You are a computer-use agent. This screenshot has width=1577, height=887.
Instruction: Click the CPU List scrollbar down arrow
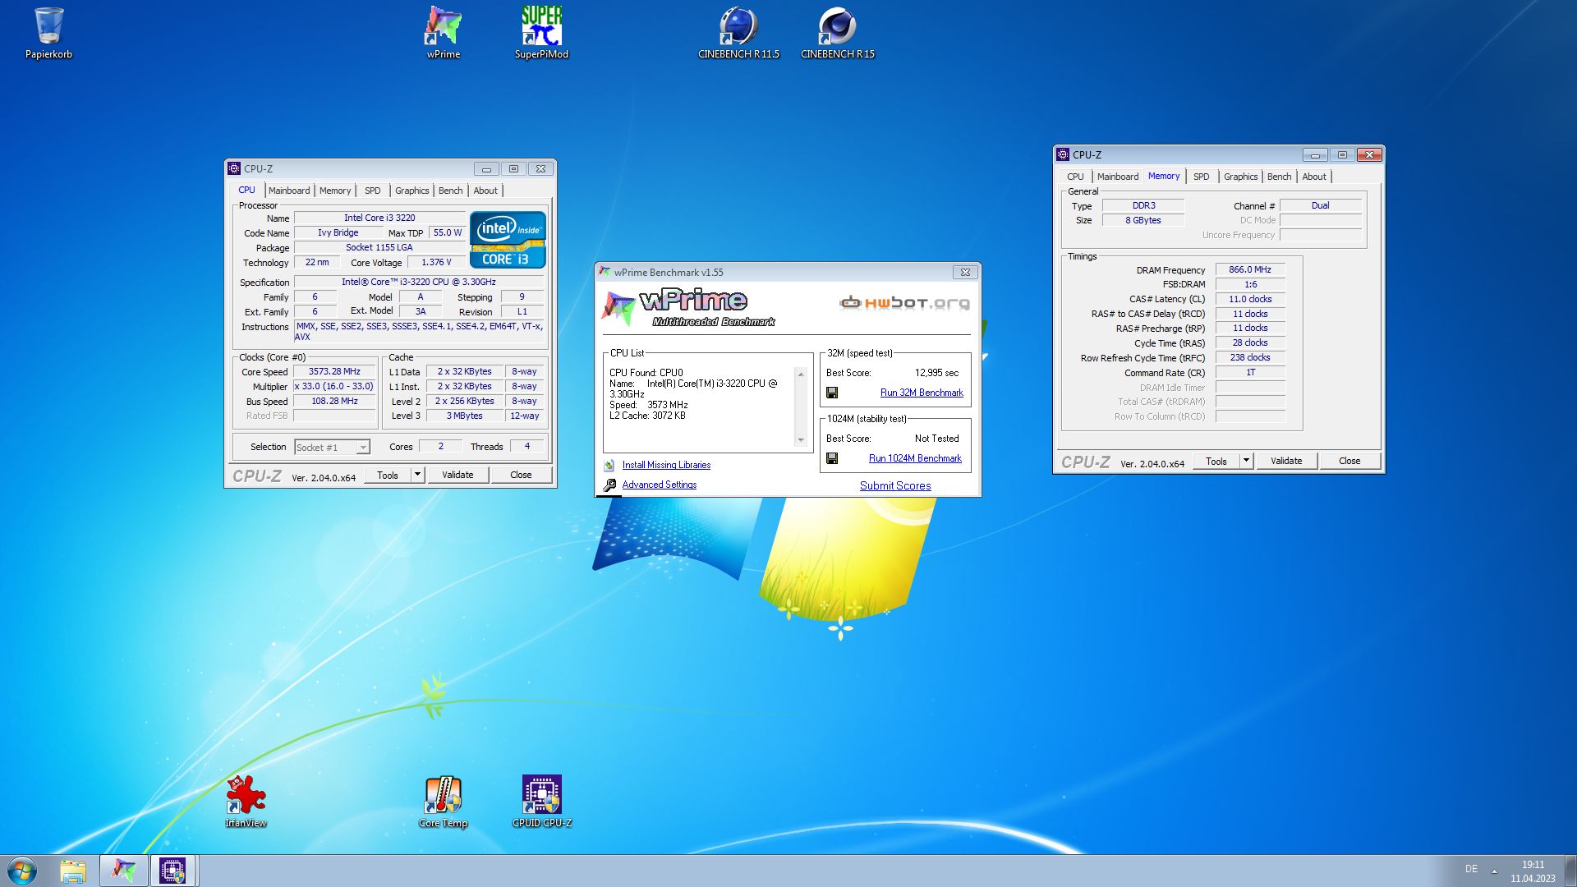point(801,440)
